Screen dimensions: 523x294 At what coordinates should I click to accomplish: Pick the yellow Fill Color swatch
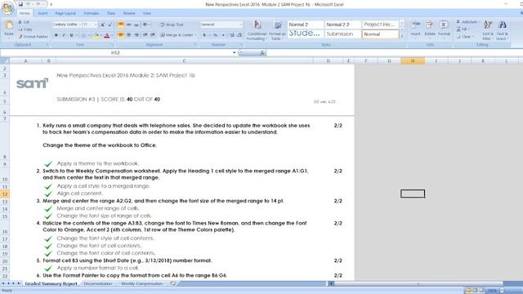96,35
